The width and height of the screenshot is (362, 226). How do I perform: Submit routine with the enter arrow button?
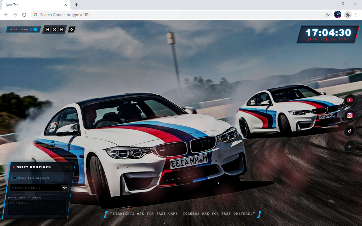coord(65,188)
